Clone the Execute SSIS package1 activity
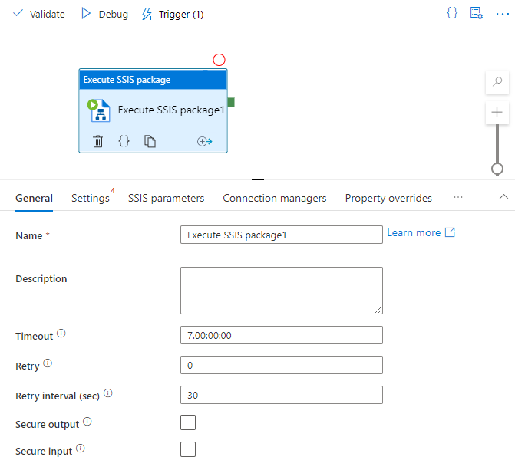 click(x=150, y=141)
